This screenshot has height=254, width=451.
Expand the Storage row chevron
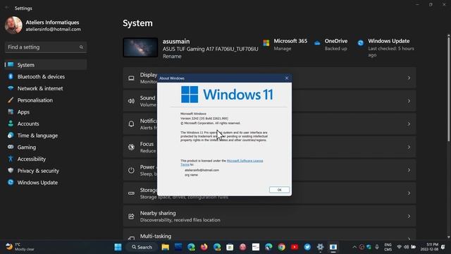(409, 193)
